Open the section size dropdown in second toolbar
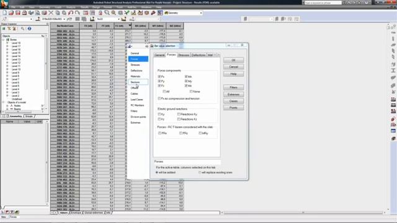Screen dimensions: 397x223 coord(64,19)
